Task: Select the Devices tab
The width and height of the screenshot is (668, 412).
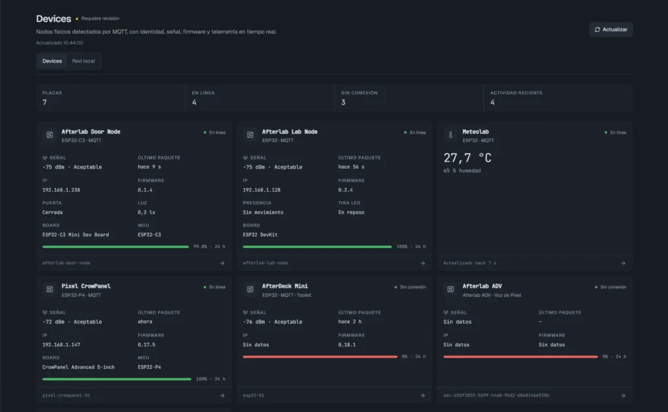Action: tap(52, 61)
